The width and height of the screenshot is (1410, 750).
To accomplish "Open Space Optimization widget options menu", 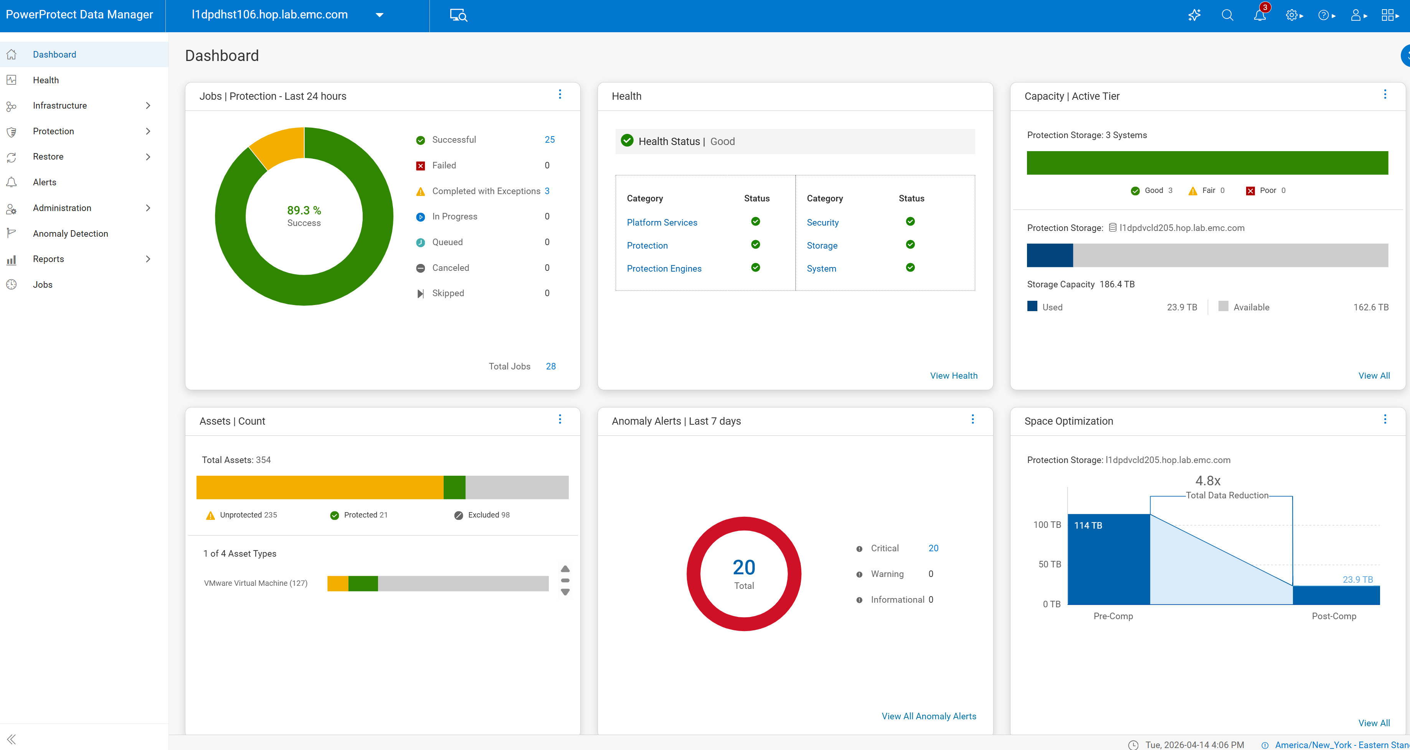I will [1385, 419].
